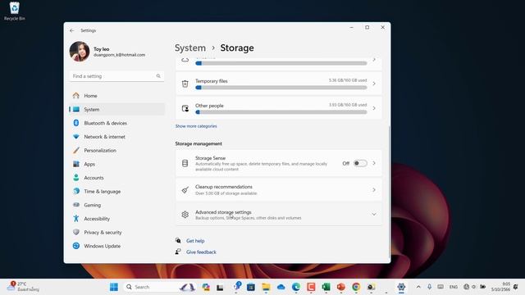525x295 pixels.
Task: Click System in the breadcrumb
Action: point(190,48)
